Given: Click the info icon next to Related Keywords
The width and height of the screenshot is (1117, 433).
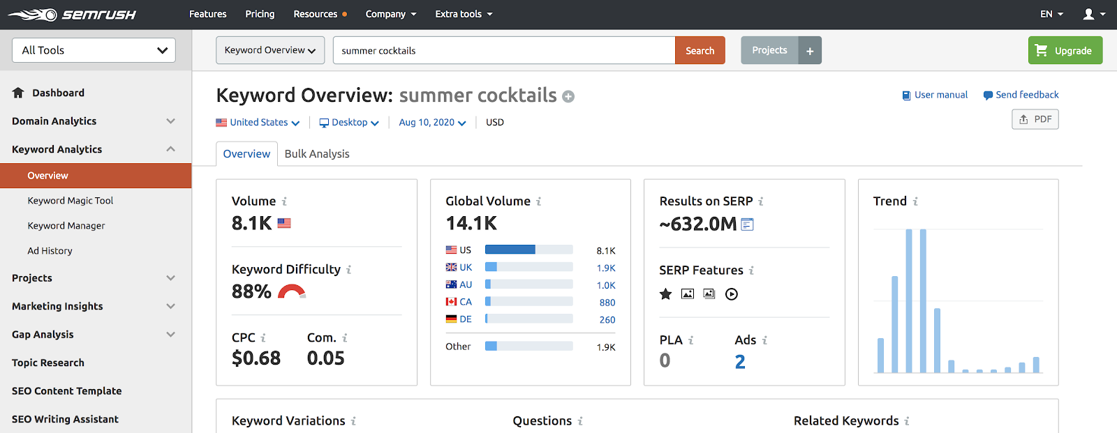Looking at the screenshot, I should click(x=907, y=421).
